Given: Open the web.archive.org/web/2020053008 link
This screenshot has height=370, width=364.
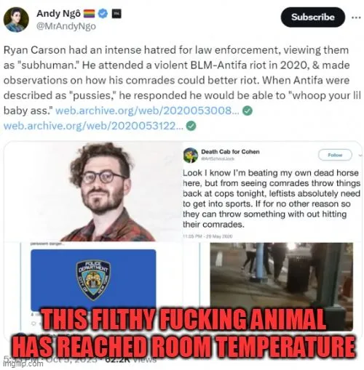Looking at the screenshot, I should coord(148,110).
